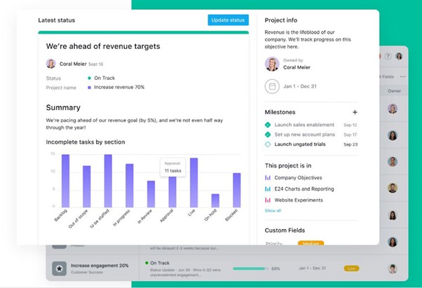The image size is (422, 288).
Task: Click the star icon for Increase engagement 20%
Action: (59, 268)
